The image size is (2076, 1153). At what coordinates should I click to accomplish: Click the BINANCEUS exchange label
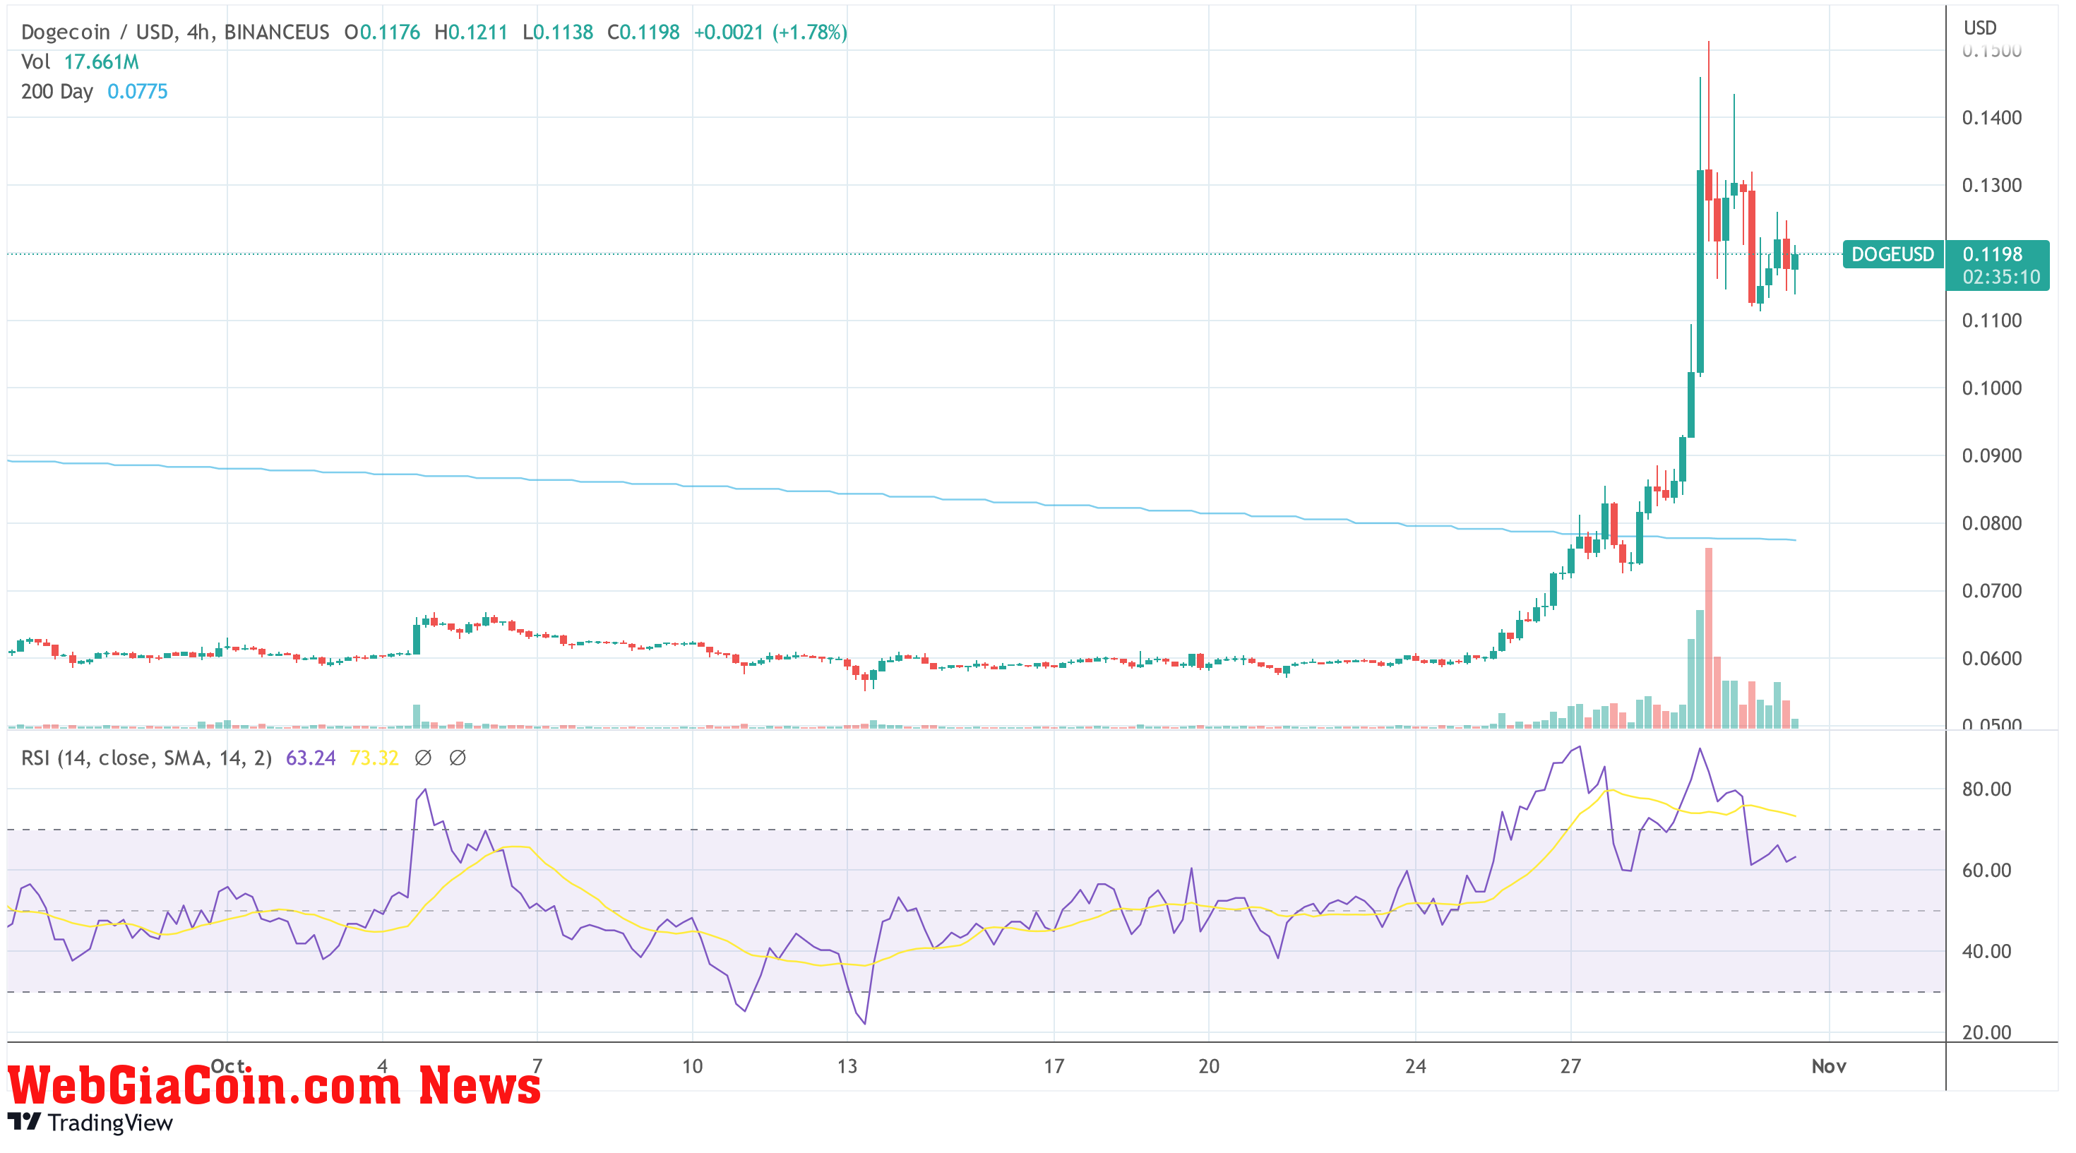[276, 32]
